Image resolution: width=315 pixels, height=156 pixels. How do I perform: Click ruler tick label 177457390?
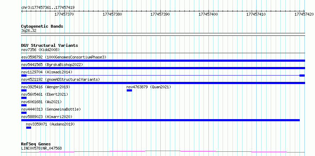160,14
